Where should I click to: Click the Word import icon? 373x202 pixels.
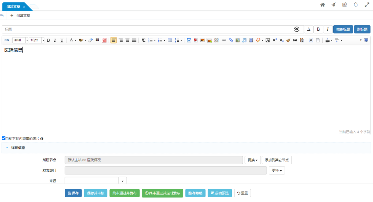click(x=189, y=40)
